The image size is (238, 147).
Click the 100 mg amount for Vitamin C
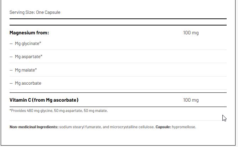(x=191, y=100)
